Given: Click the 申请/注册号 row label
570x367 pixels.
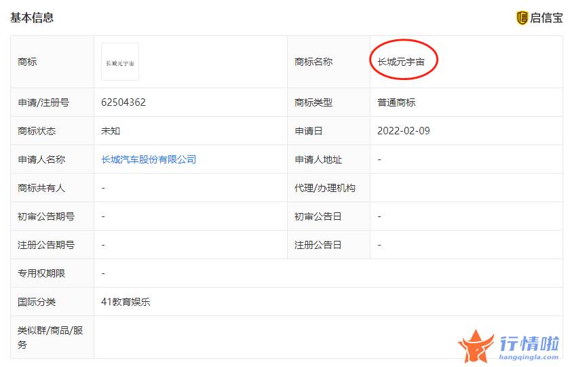Looking at the screenshot, I should [43, 102].
